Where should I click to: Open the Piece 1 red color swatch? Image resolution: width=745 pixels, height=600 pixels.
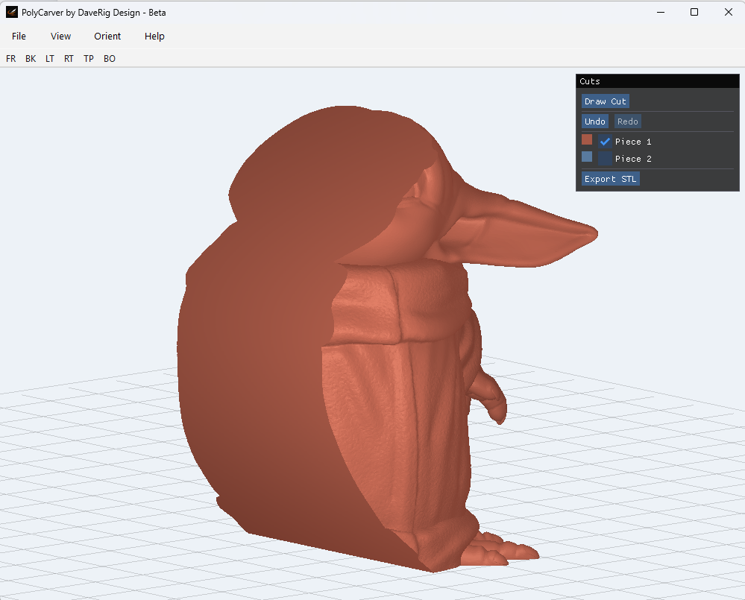(x=587, y=139)
